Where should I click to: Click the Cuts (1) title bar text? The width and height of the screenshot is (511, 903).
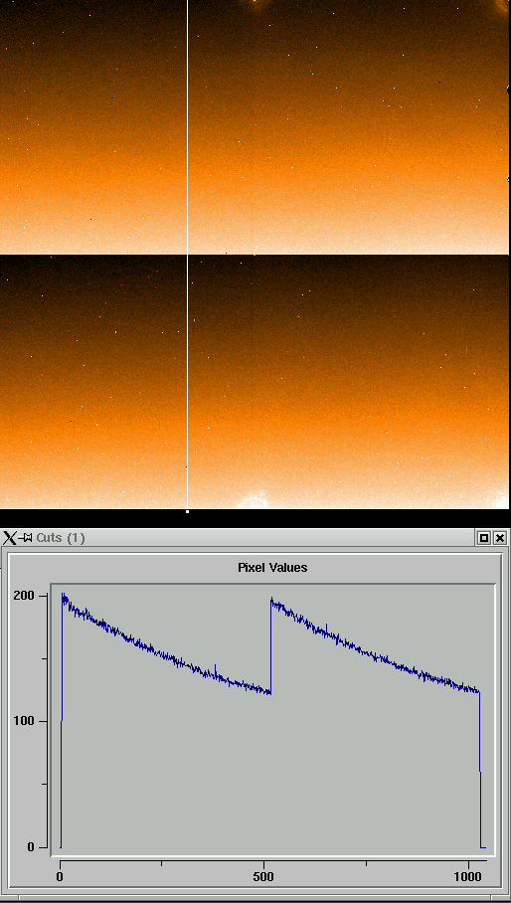(x=61, y=538)
